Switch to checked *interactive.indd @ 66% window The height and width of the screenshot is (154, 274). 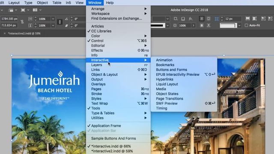(x=118, y=146)
